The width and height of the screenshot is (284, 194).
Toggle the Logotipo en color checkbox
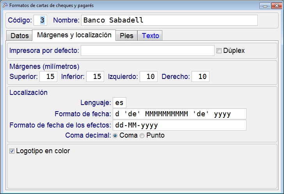coord(12,151)
